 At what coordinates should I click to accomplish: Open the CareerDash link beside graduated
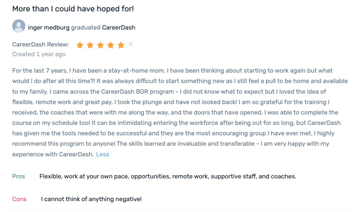118,27
